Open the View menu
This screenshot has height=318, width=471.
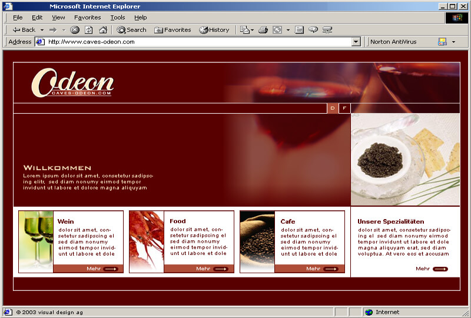pos(58,18)
